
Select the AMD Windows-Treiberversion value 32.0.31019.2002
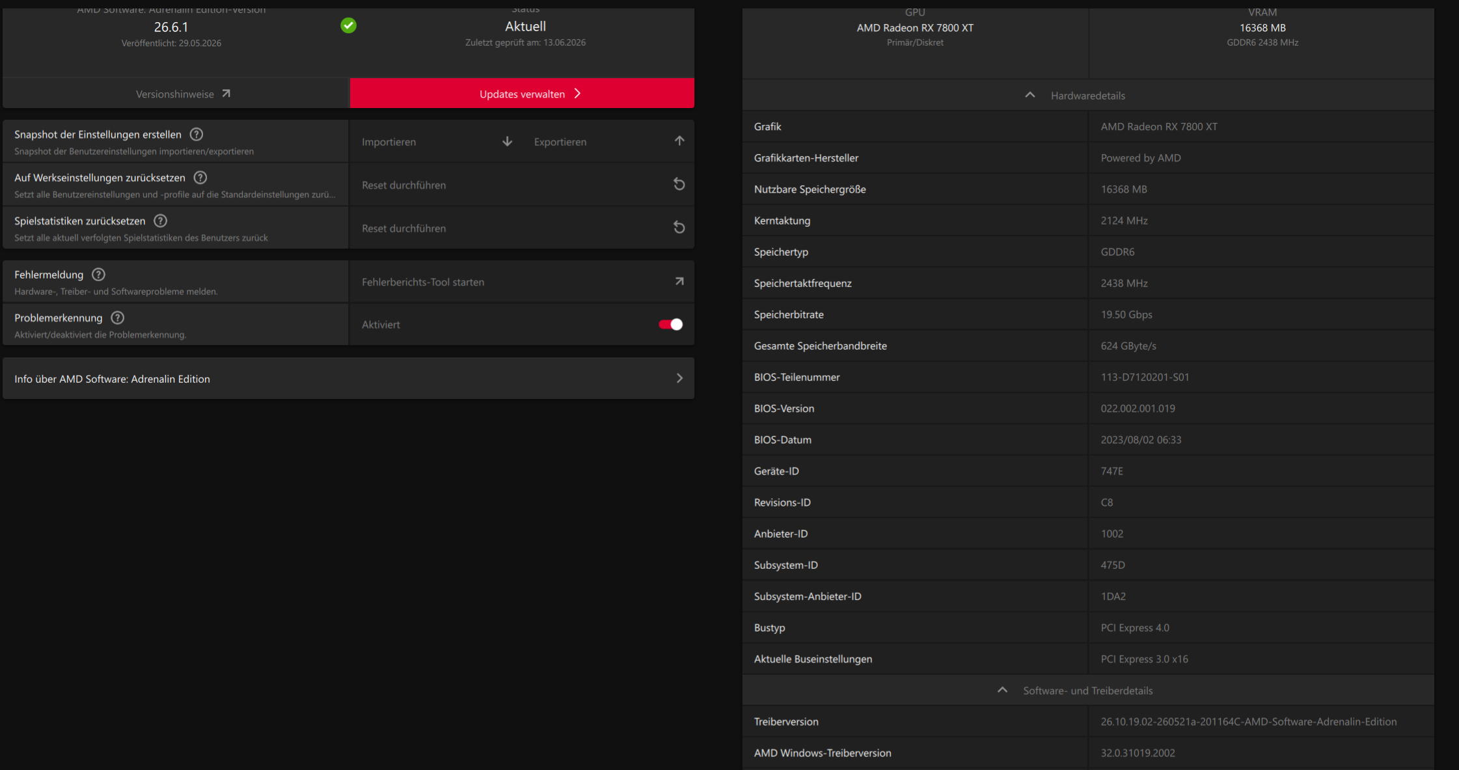1138,752
